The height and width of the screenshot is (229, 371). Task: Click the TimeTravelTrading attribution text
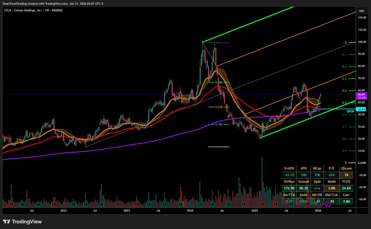[14, 3]
